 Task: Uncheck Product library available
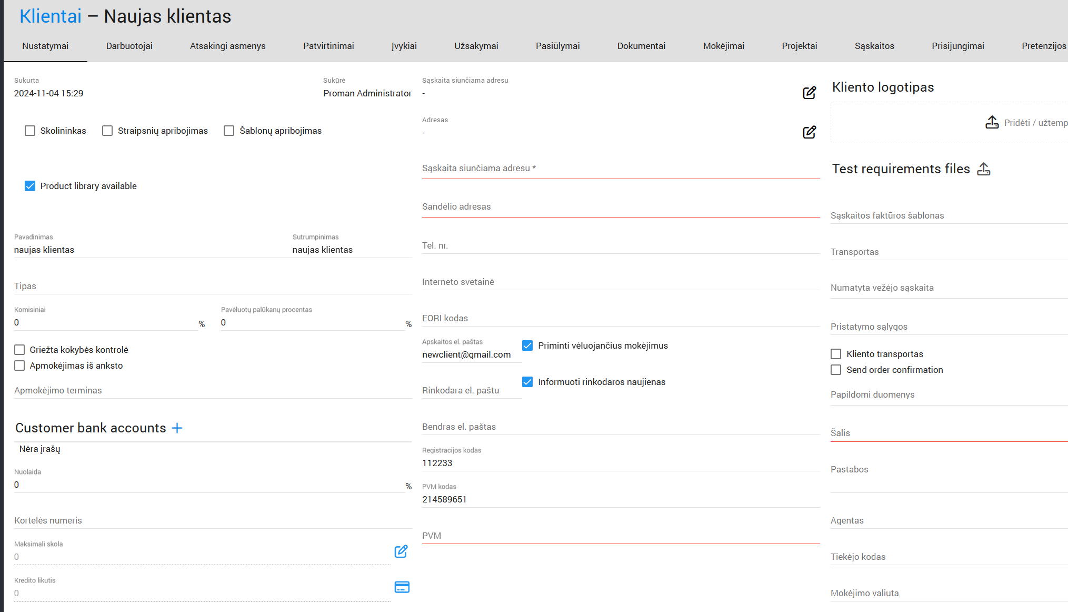coord(30,186)
